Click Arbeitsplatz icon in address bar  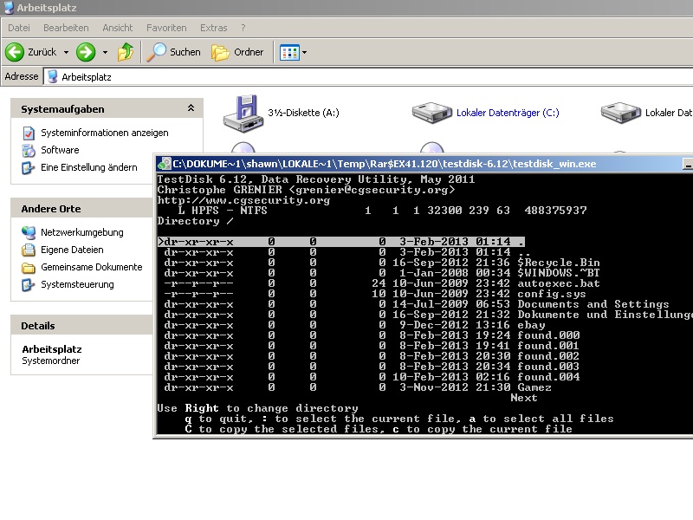[x=52, y=76]
